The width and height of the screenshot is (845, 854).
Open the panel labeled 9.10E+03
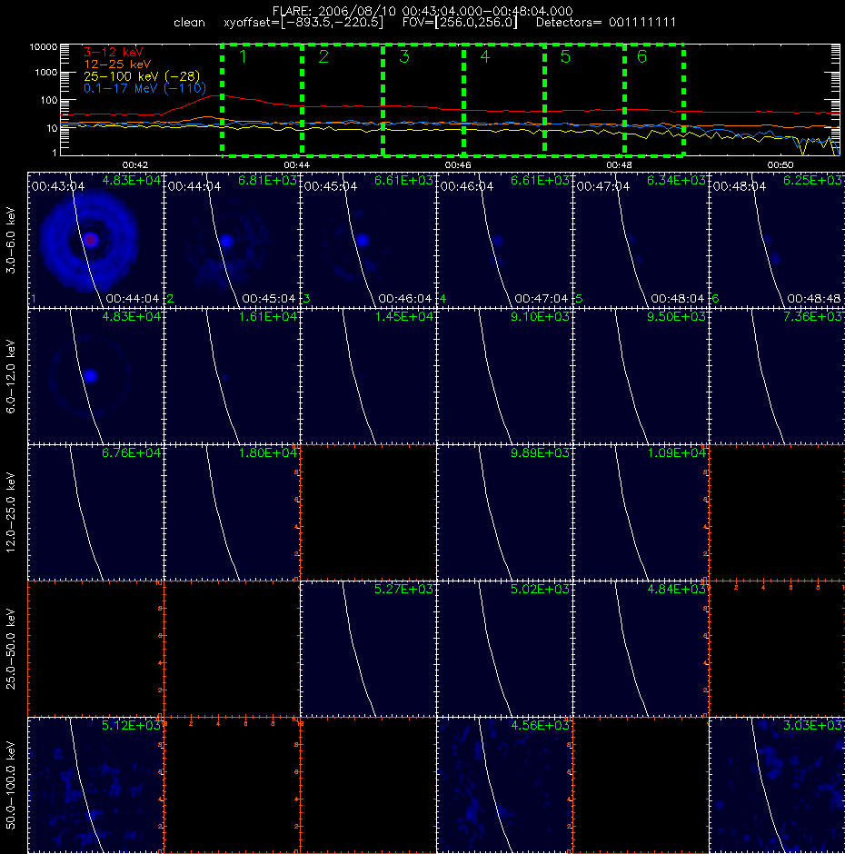pos(504,376)
